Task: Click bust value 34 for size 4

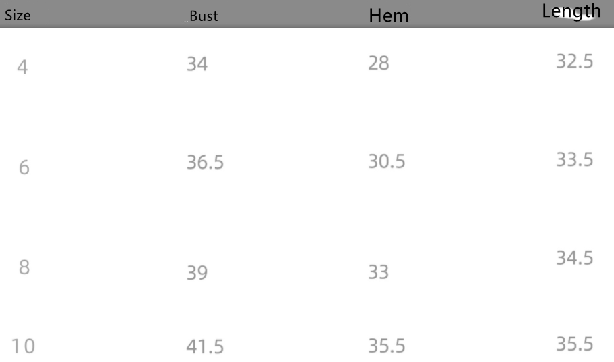Action: (x=197, y=64)
